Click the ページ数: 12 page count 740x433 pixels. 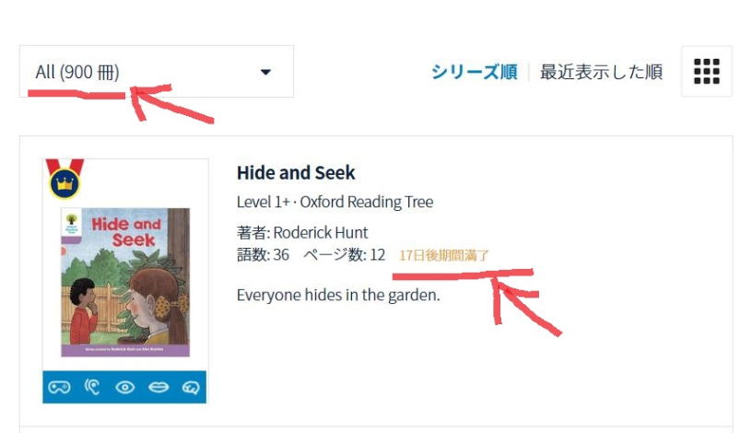click(344, 255)
